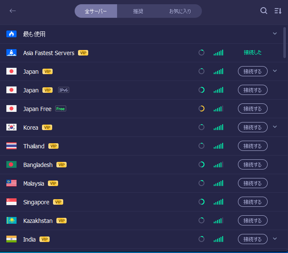
Task: Click the back arrow icon
Action: [x=13, y=11]
